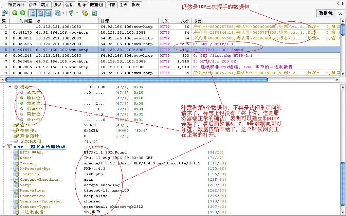Click the 协议 column header
This screenshot has height=216, width=347.
click(164, 21)
